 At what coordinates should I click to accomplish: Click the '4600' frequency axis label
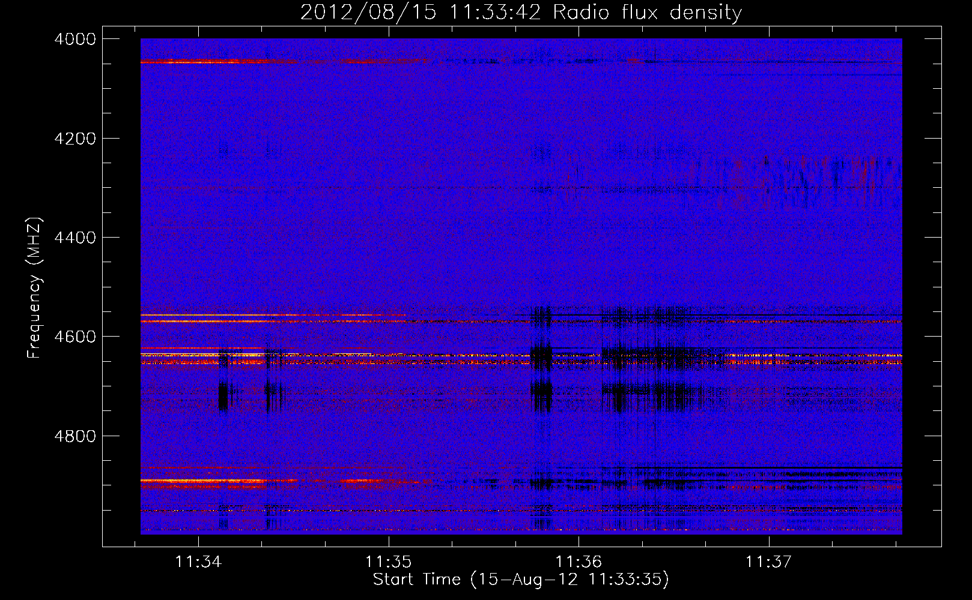point(75,337)
